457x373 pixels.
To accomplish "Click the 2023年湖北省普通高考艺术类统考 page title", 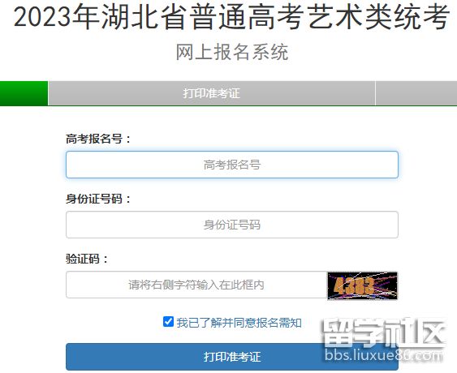I will pos(231,17).
